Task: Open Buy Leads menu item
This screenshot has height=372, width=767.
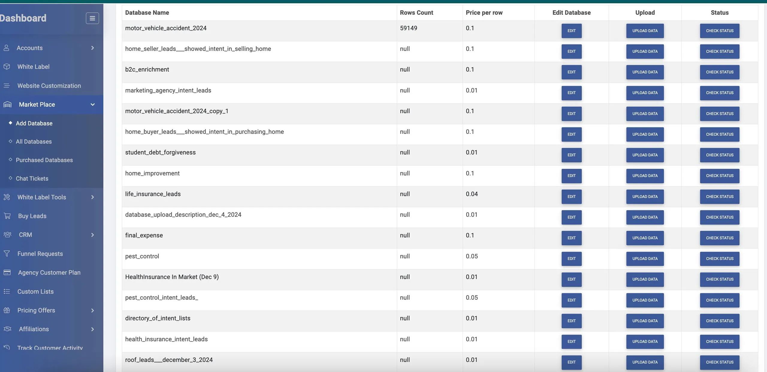Action: pos(32,216)
